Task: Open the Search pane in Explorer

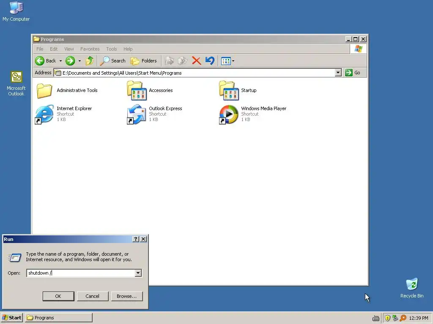Action: pyautogui.click(x=112, y=61)
